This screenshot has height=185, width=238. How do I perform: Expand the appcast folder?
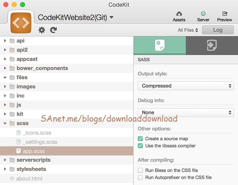tap(5, 59)
